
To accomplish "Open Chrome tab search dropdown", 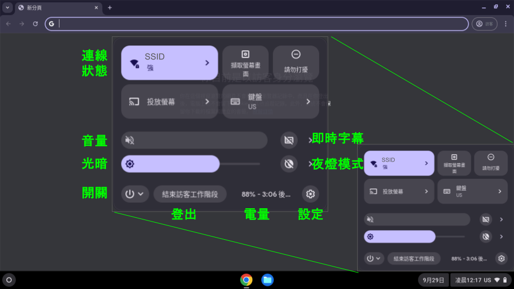I will [7, 7].
